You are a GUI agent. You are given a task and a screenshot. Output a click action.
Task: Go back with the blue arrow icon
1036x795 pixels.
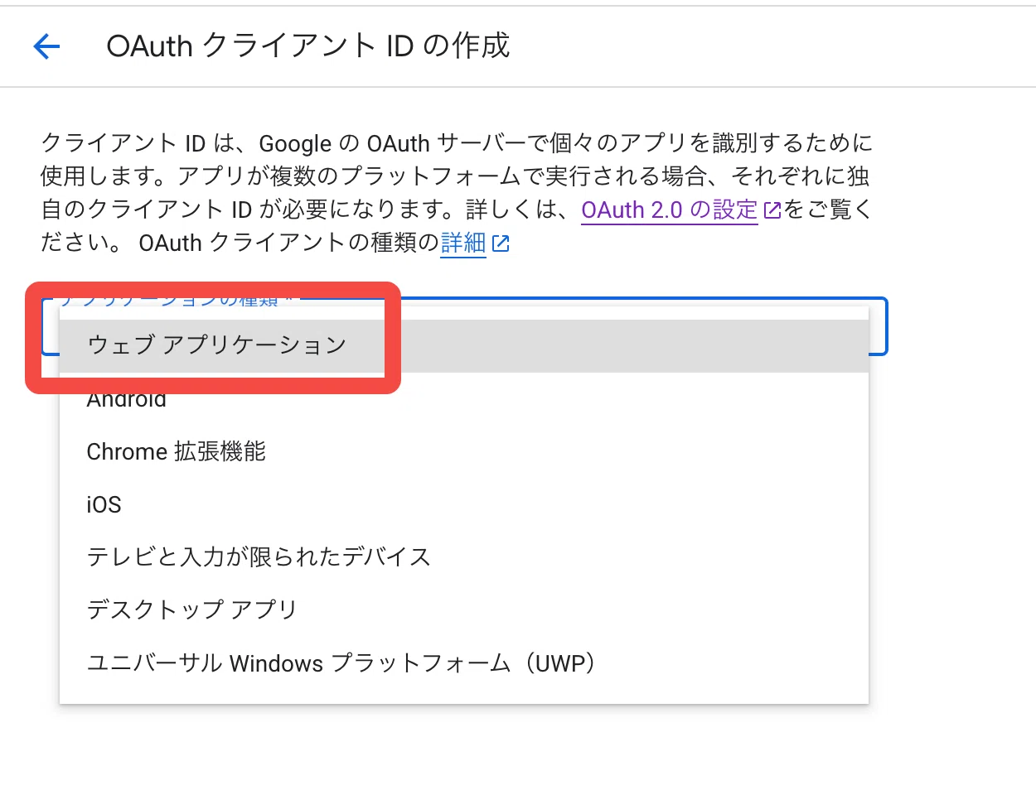47,46
